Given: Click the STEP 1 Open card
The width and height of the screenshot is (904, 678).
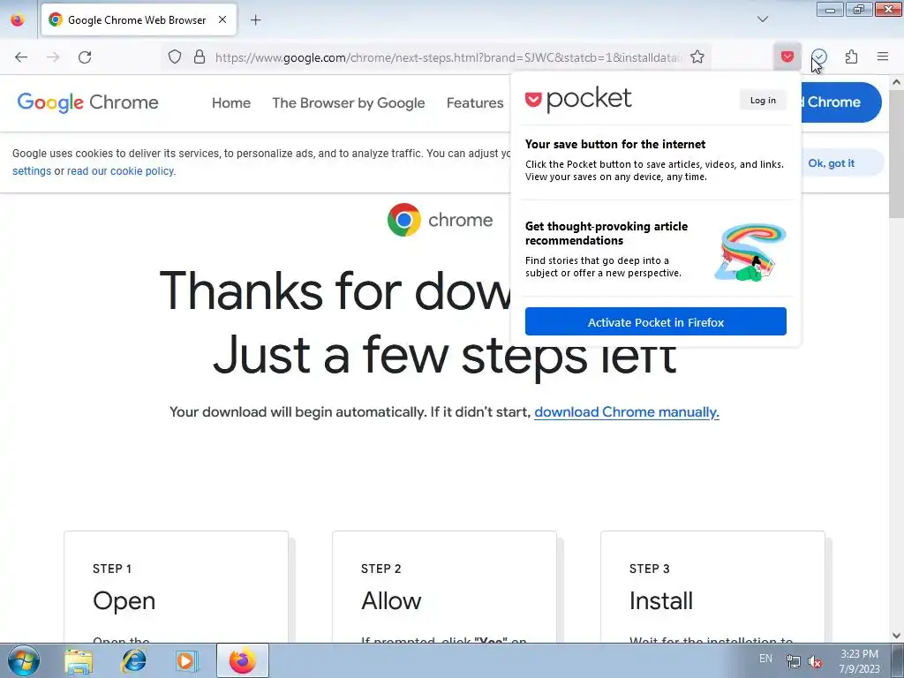Looking at the screenshot, I should click(176, 587).
